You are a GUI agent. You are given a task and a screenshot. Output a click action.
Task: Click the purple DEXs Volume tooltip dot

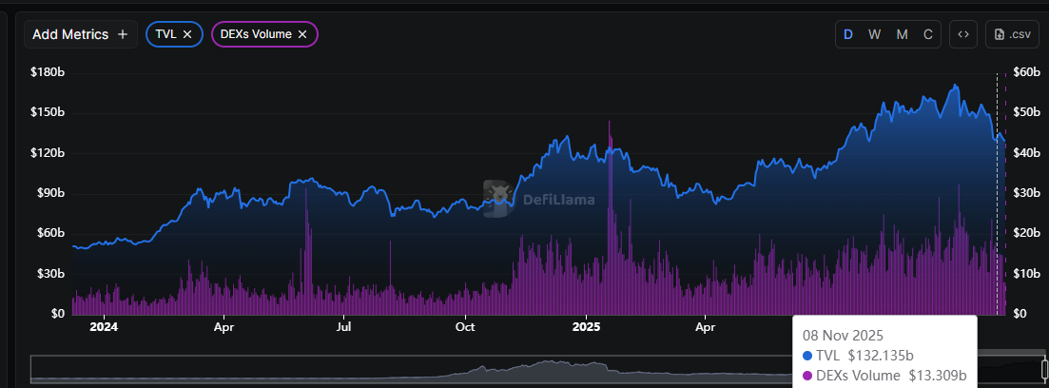[x=807, y=374]
